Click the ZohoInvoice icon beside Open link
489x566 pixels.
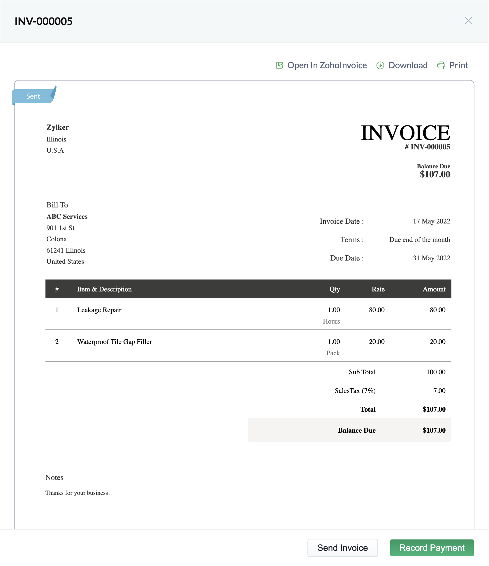click(x=279, y=65)
